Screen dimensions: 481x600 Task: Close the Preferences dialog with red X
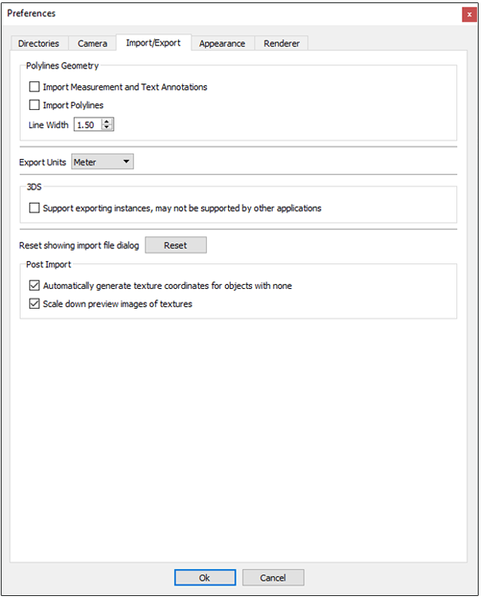[469, 14]
